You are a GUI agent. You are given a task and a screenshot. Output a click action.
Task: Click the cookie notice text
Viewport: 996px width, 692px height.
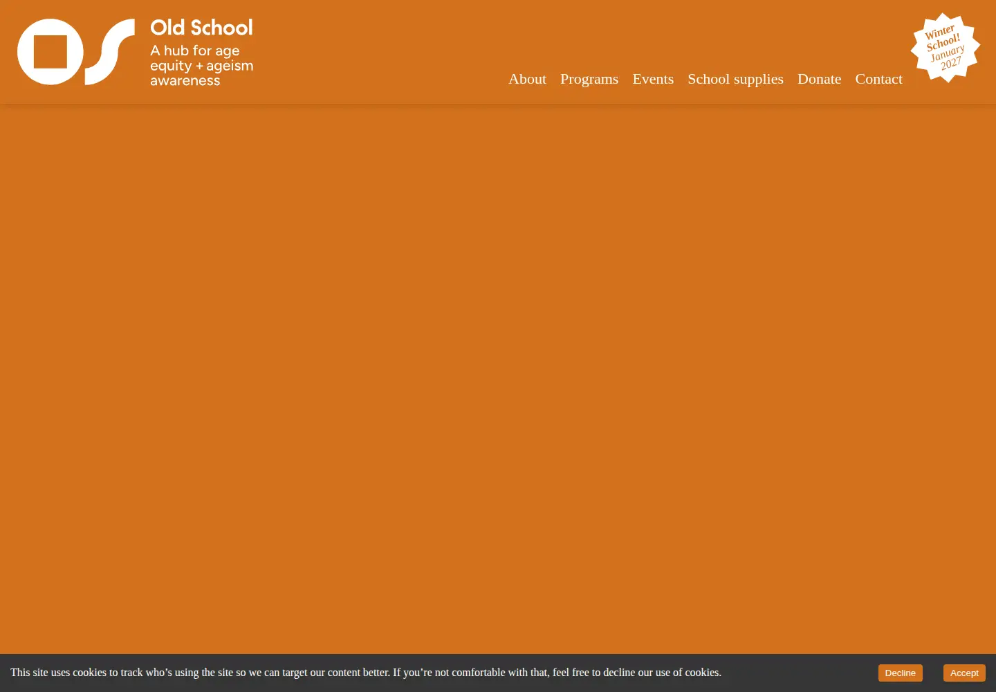[x=366, y=673]
